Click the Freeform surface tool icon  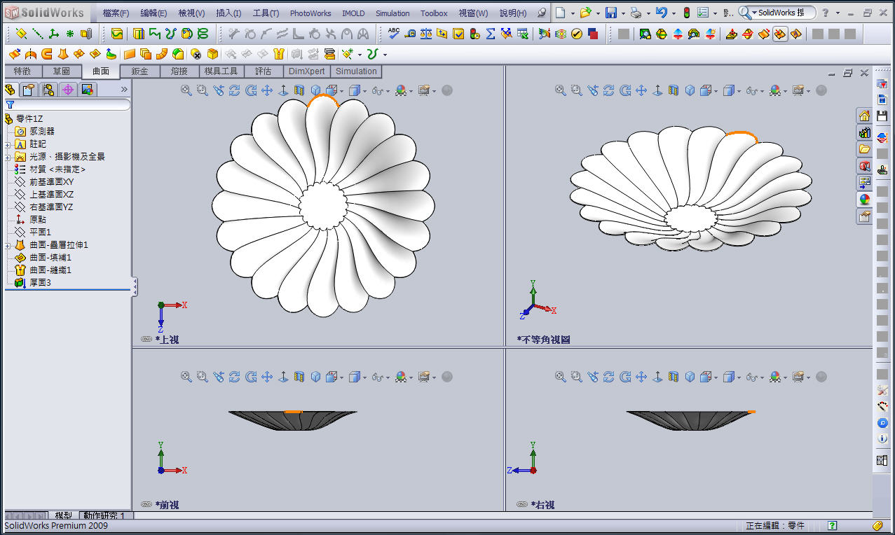111,54
